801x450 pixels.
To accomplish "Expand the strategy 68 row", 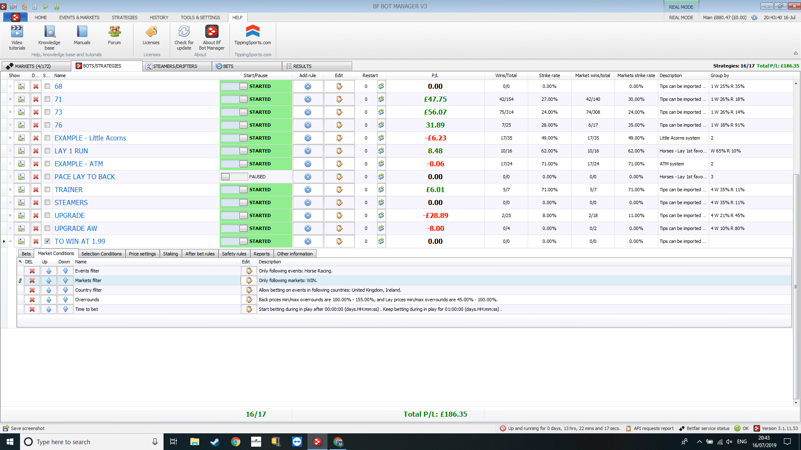I will click(10, 86).
